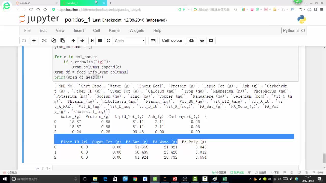
Task: Open Task View on the taskbar
Action: (85, 179)
